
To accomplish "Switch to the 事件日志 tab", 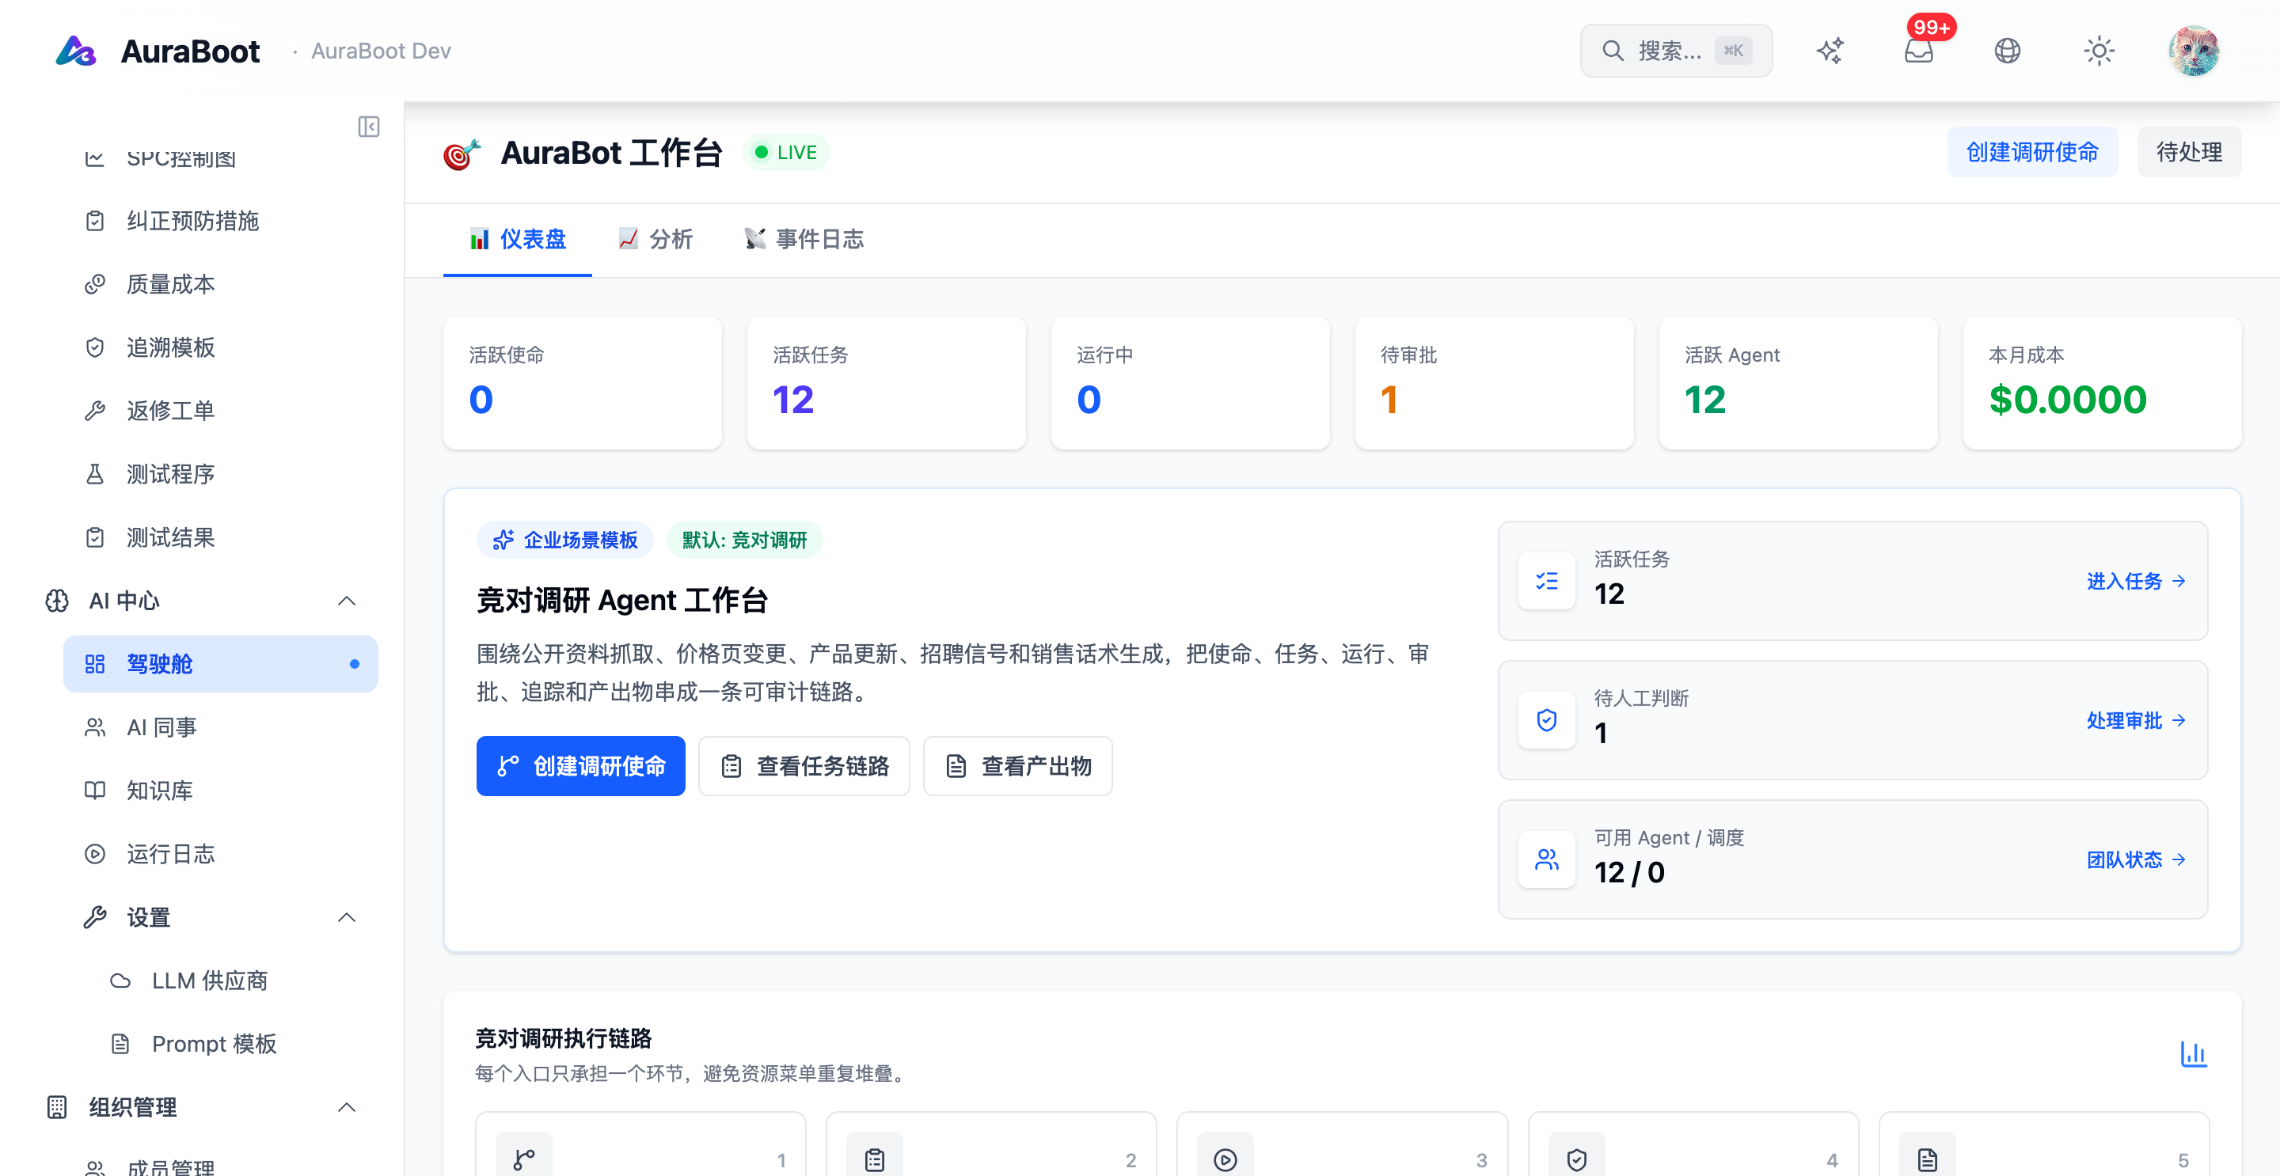I will tap(804, 239).
